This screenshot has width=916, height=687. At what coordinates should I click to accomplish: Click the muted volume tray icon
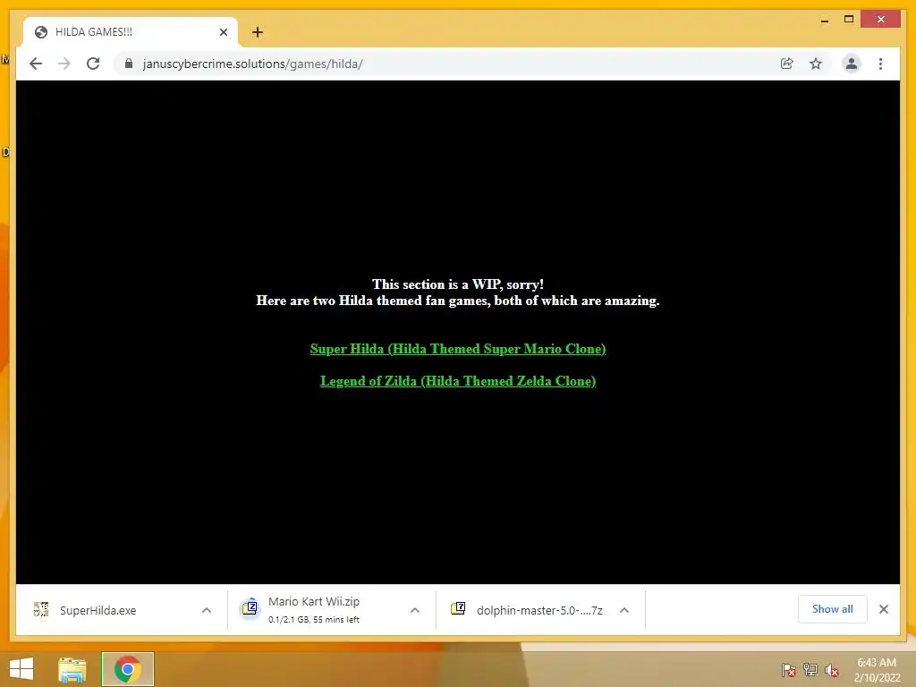coord(832,670)
